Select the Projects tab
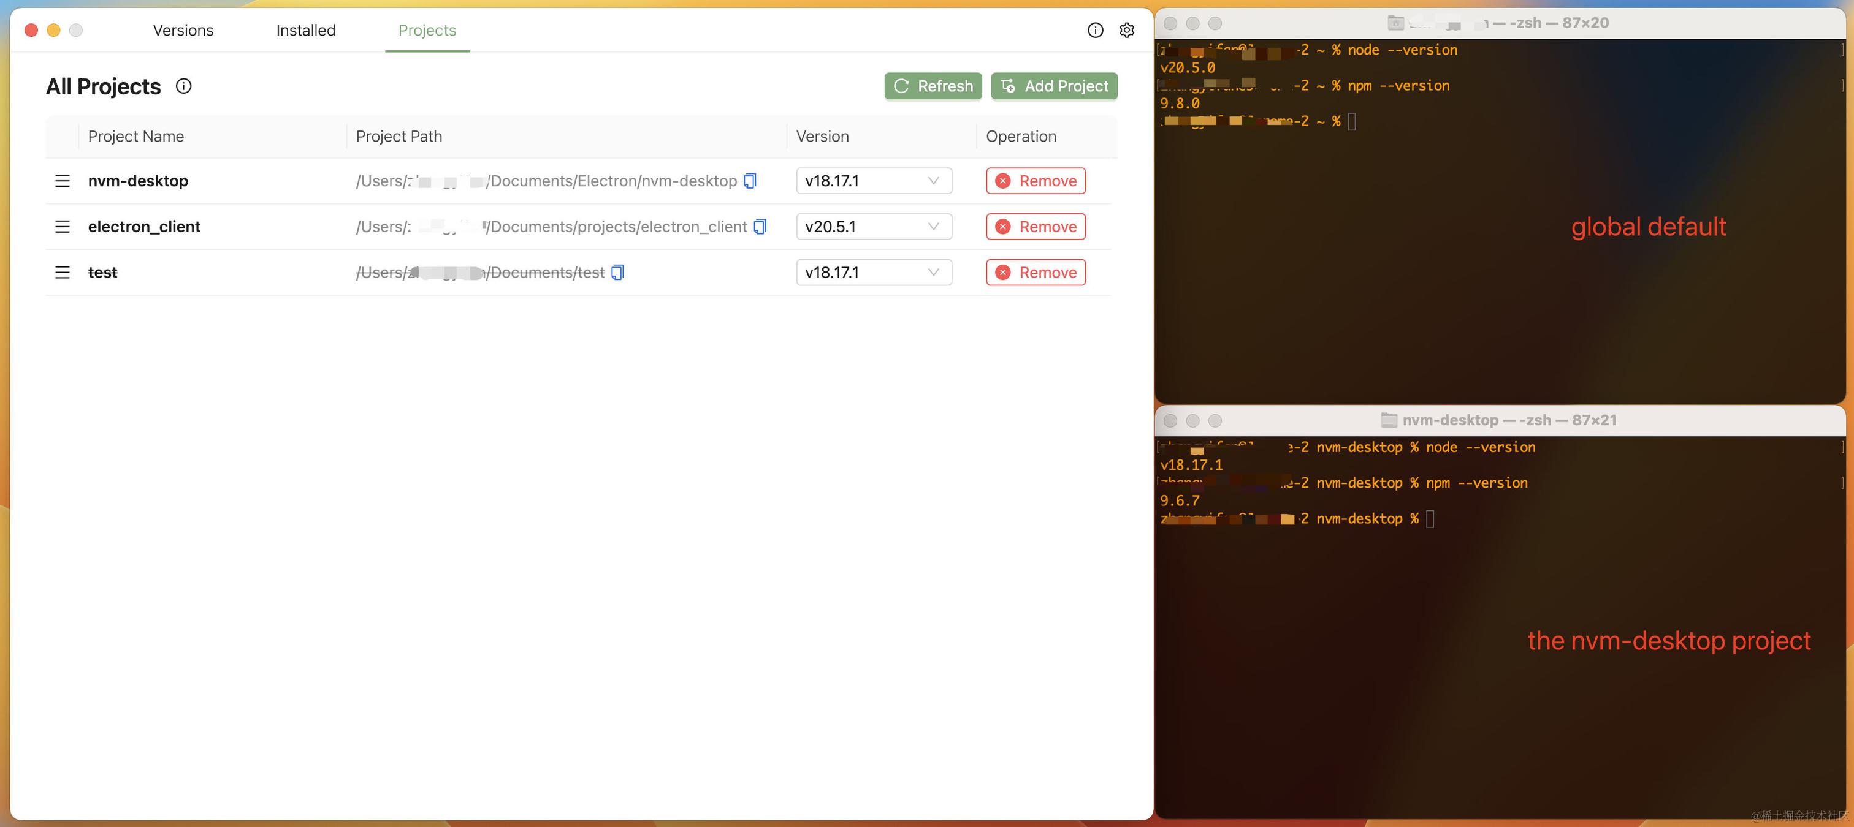The image size is (1854, 827). pyautogui.click(x=427, y=30)
